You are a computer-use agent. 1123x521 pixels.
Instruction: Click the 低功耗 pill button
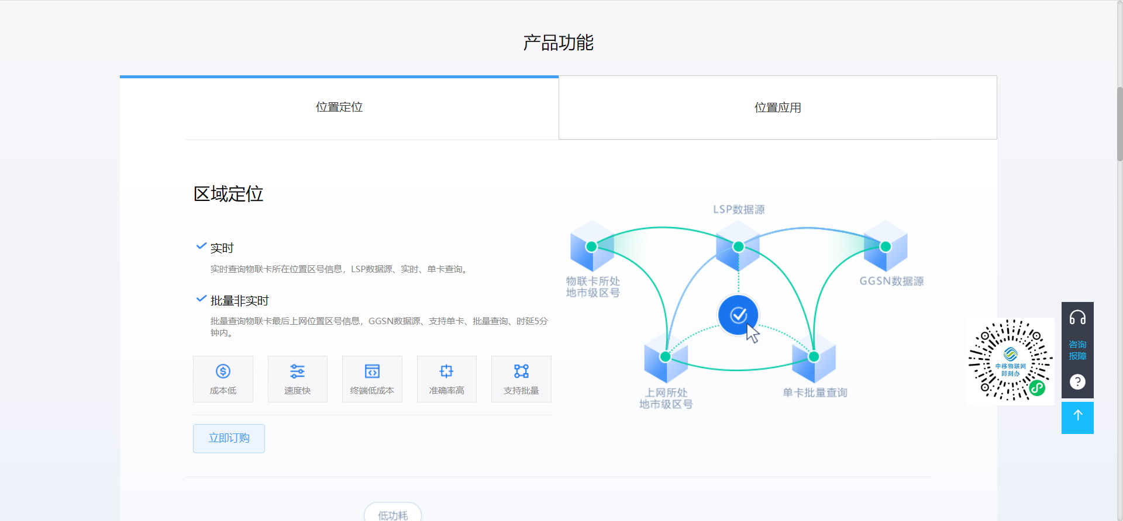click(x=393, y=512)
